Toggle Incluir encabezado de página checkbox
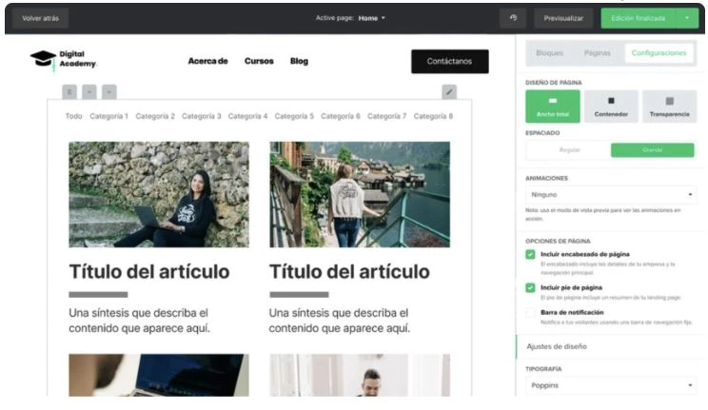The image size is (708, 410). click(x=531, y=254)
